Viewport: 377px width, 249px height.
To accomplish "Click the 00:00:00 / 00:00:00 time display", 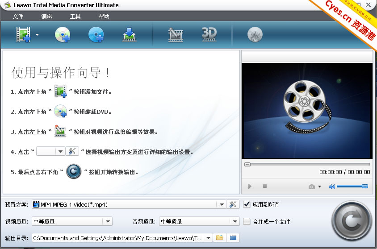I will click(x=344, y=172).
